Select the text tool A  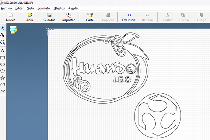3,51
